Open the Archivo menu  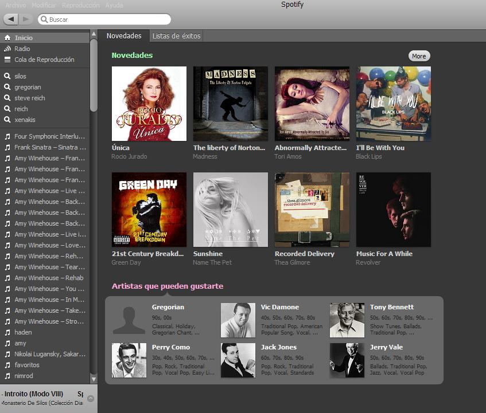click(x=16, y=5)
